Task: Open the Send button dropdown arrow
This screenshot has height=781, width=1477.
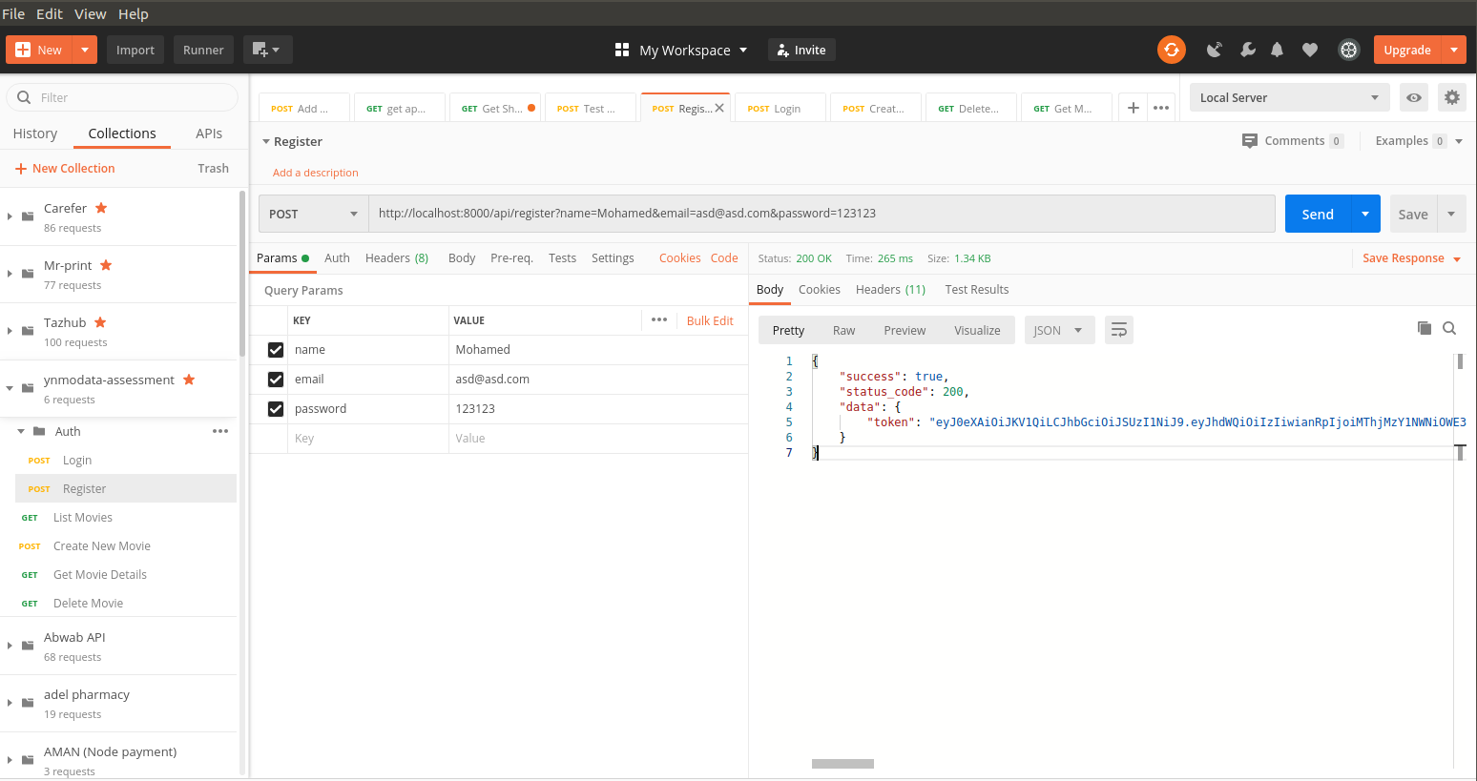Action: pos(1365,214)
